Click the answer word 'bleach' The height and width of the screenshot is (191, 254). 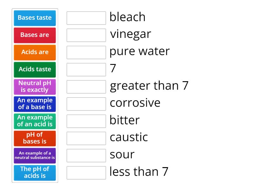127,17
